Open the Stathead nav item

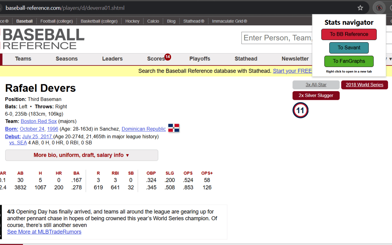tap(246, 59)
